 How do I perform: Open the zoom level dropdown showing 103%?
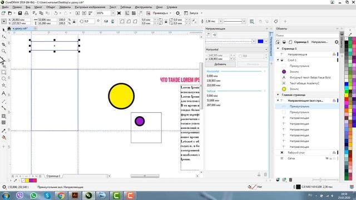113,13
